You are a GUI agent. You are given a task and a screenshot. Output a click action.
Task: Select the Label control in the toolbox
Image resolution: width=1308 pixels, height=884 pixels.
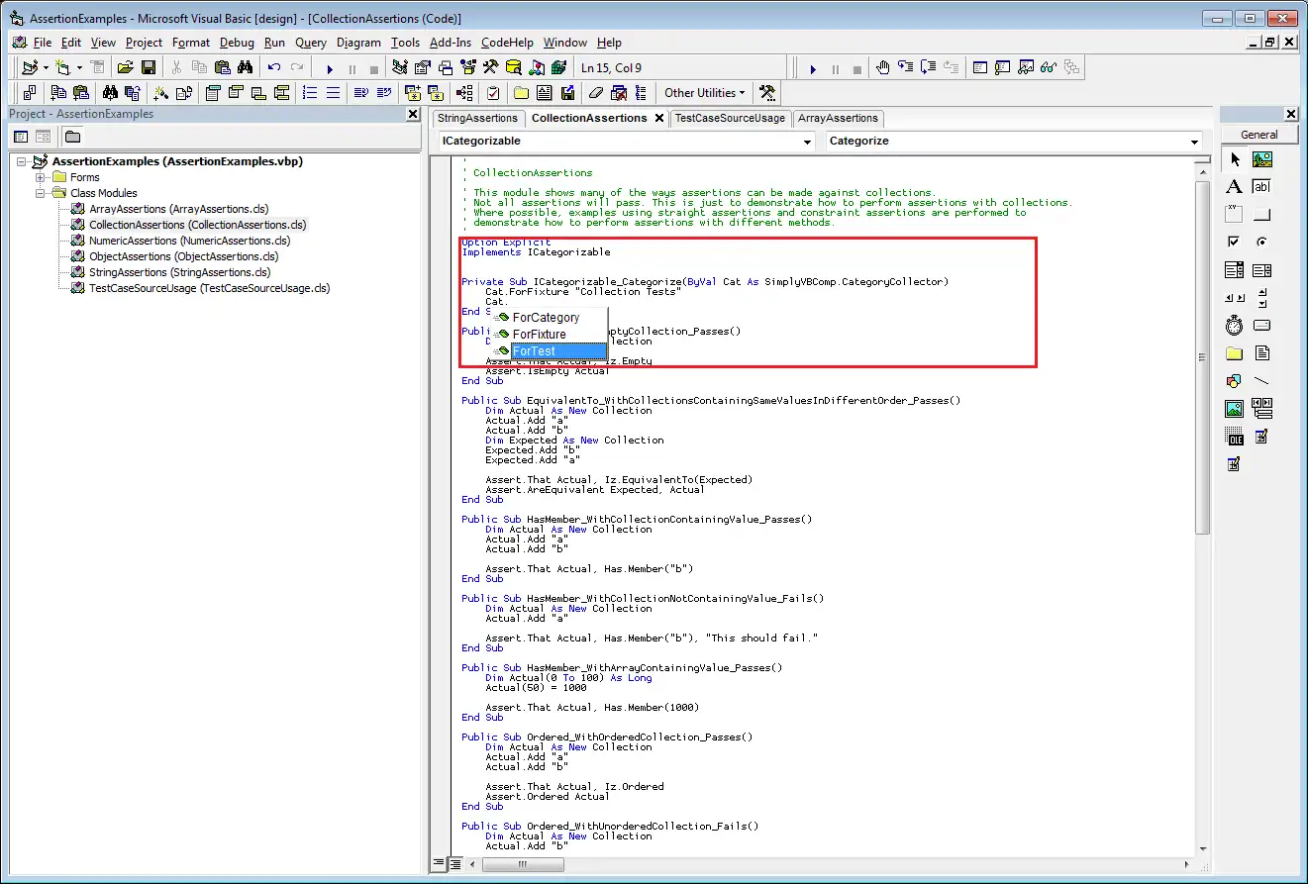point(1234,187)
